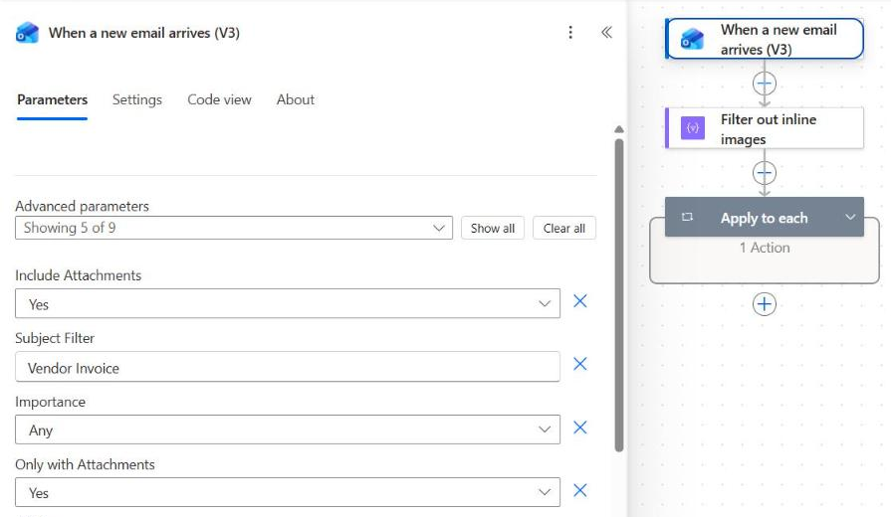
Task: Click the Advanced parameters label
Action: (x=83, y=206)
